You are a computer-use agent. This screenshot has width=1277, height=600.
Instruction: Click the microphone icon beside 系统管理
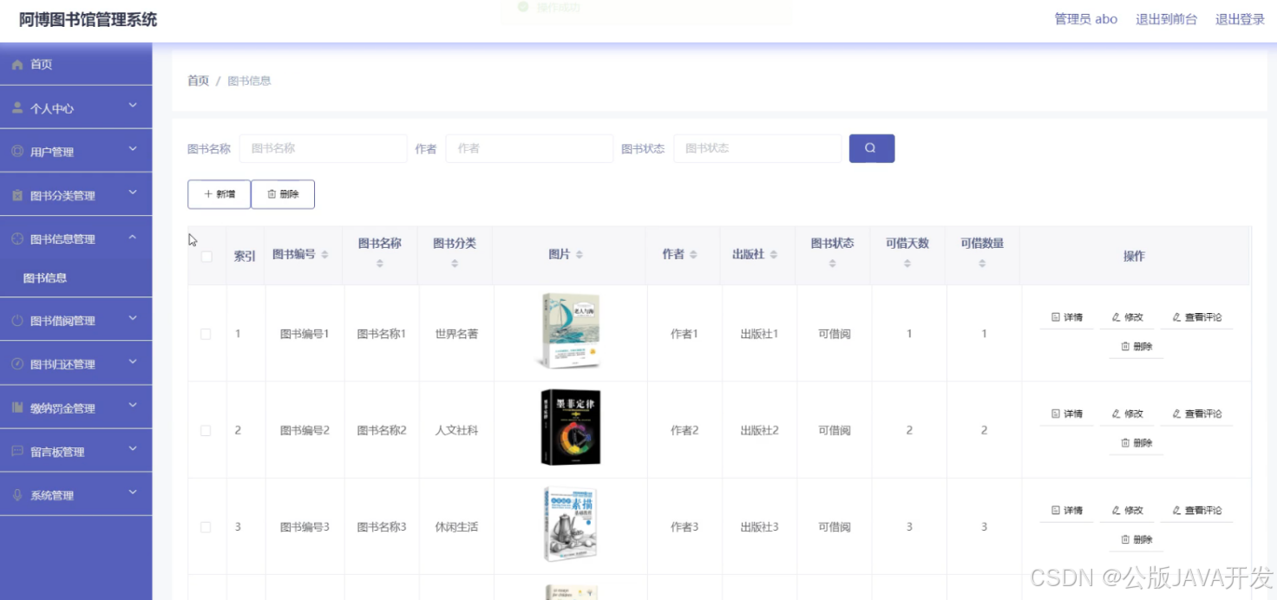click(17, 495)
